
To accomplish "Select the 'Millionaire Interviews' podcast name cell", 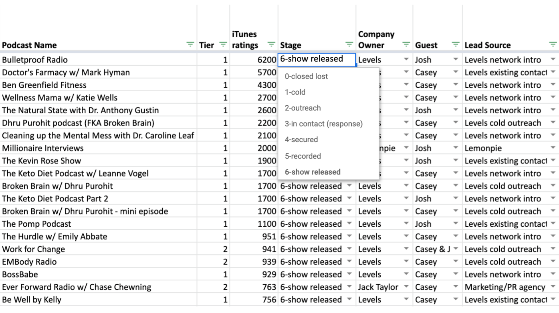I will click(x=43, y=148).
